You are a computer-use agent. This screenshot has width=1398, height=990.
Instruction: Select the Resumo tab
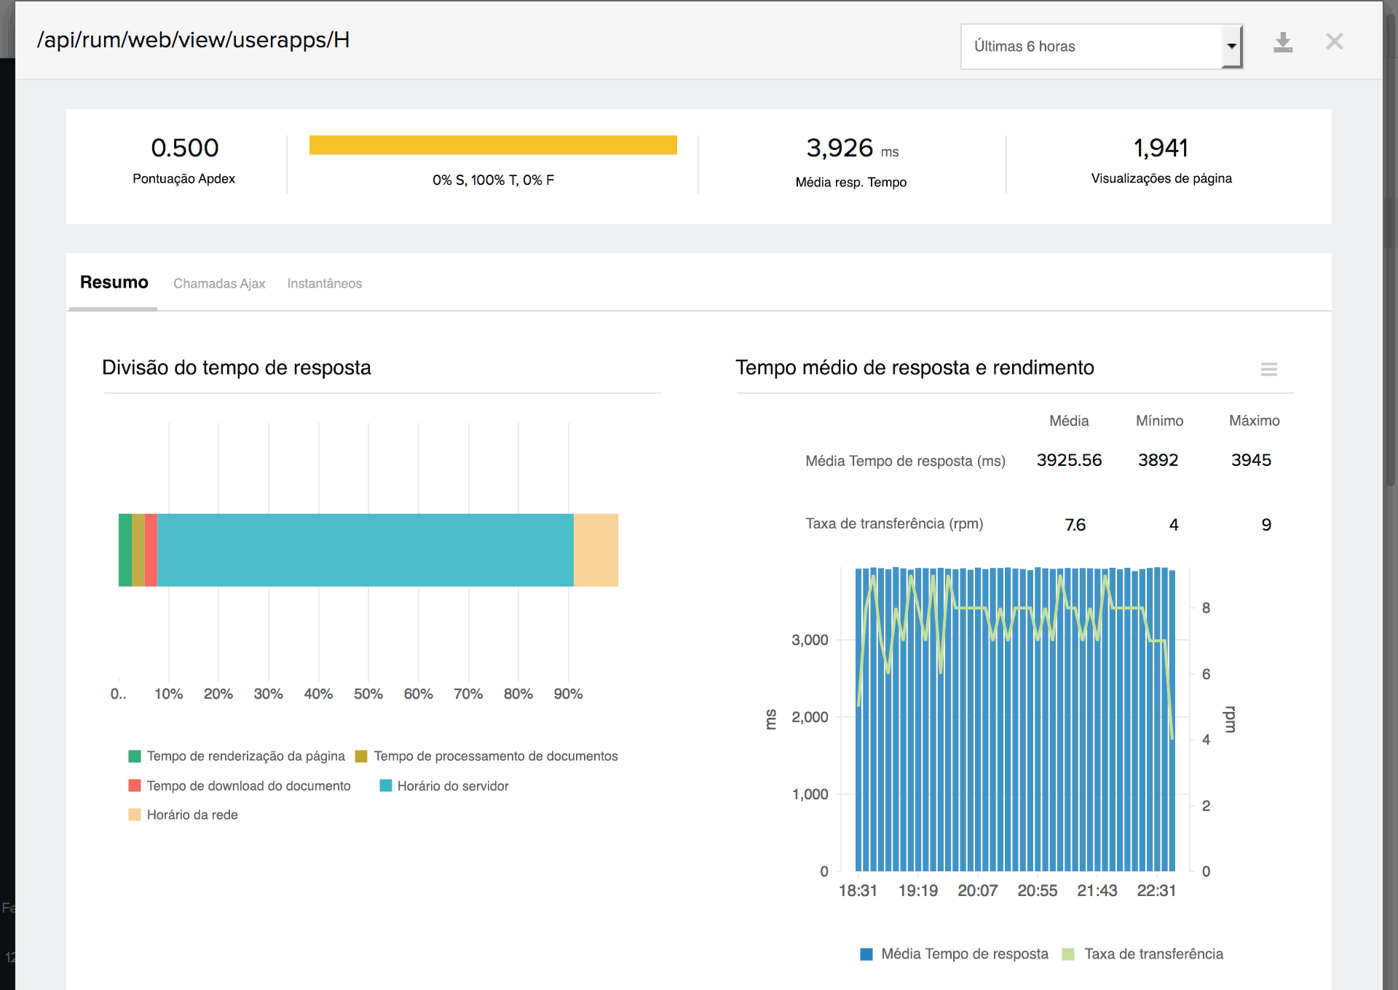pos(114,282)
